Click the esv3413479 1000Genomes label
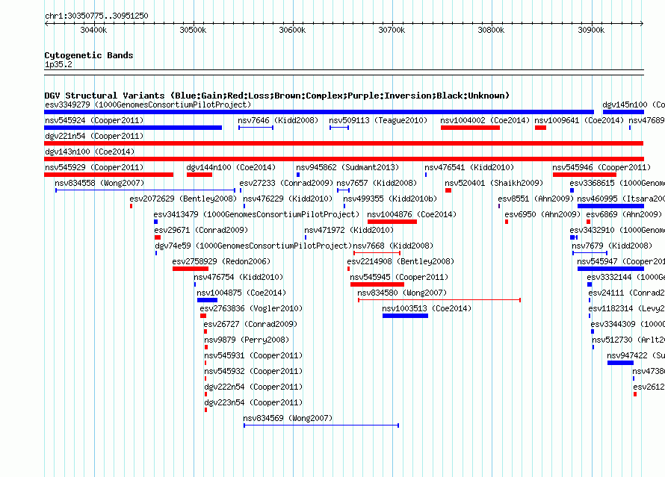 pos(256,214)
